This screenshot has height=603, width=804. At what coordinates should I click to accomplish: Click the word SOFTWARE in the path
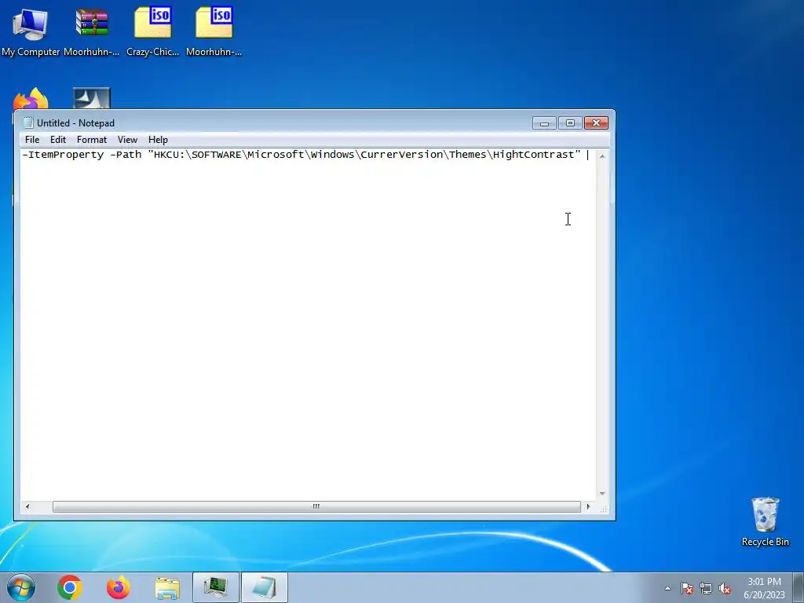coord(217,155)
